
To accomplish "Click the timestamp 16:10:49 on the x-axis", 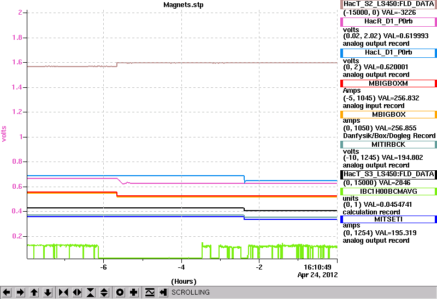I will coord(317,267).
